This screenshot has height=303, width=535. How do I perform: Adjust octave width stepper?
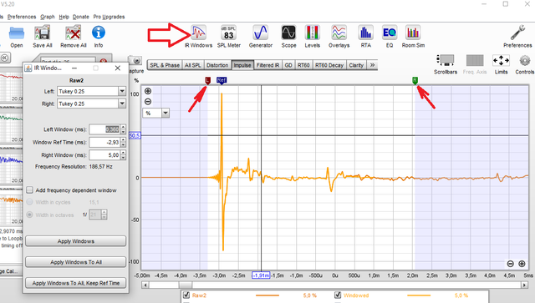(x=104, y=215)
